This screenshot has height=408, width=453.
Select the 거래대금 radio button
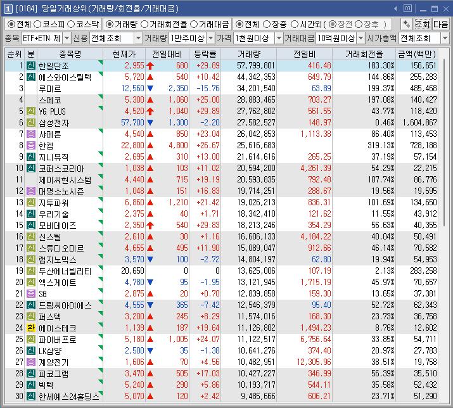click(x=194, y=24)
